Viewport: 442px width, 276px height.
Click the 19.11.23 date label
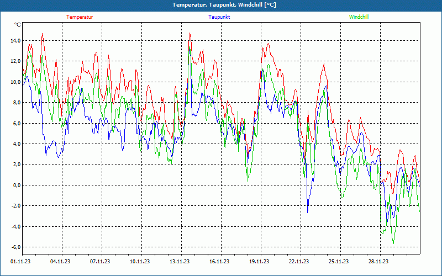click(x=259, y=262)
